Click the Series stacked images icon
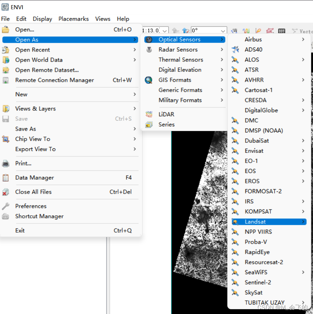 (x=149, y=124)
